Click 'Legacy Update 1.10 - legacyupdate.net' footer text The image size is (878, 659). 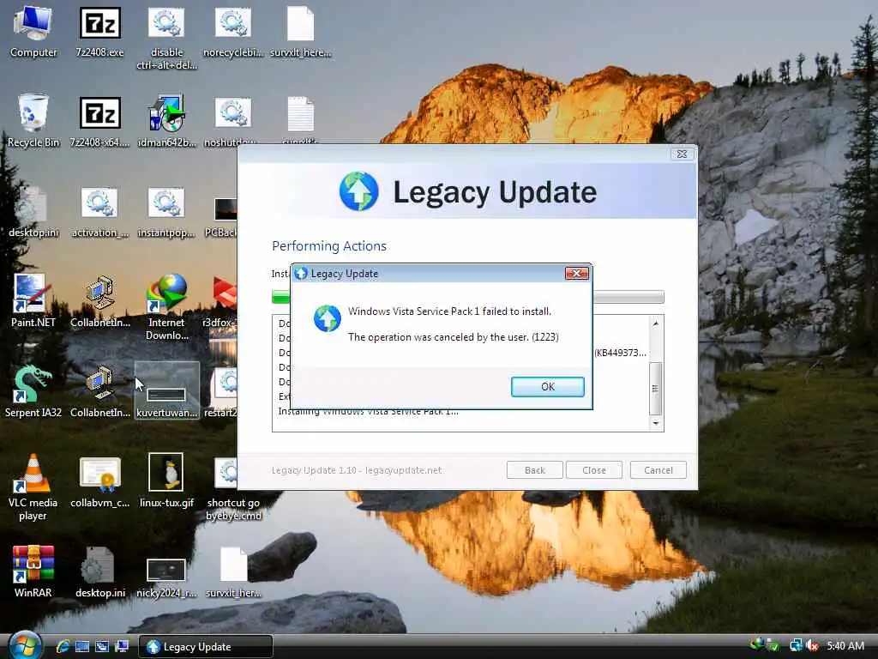point(356,470)
